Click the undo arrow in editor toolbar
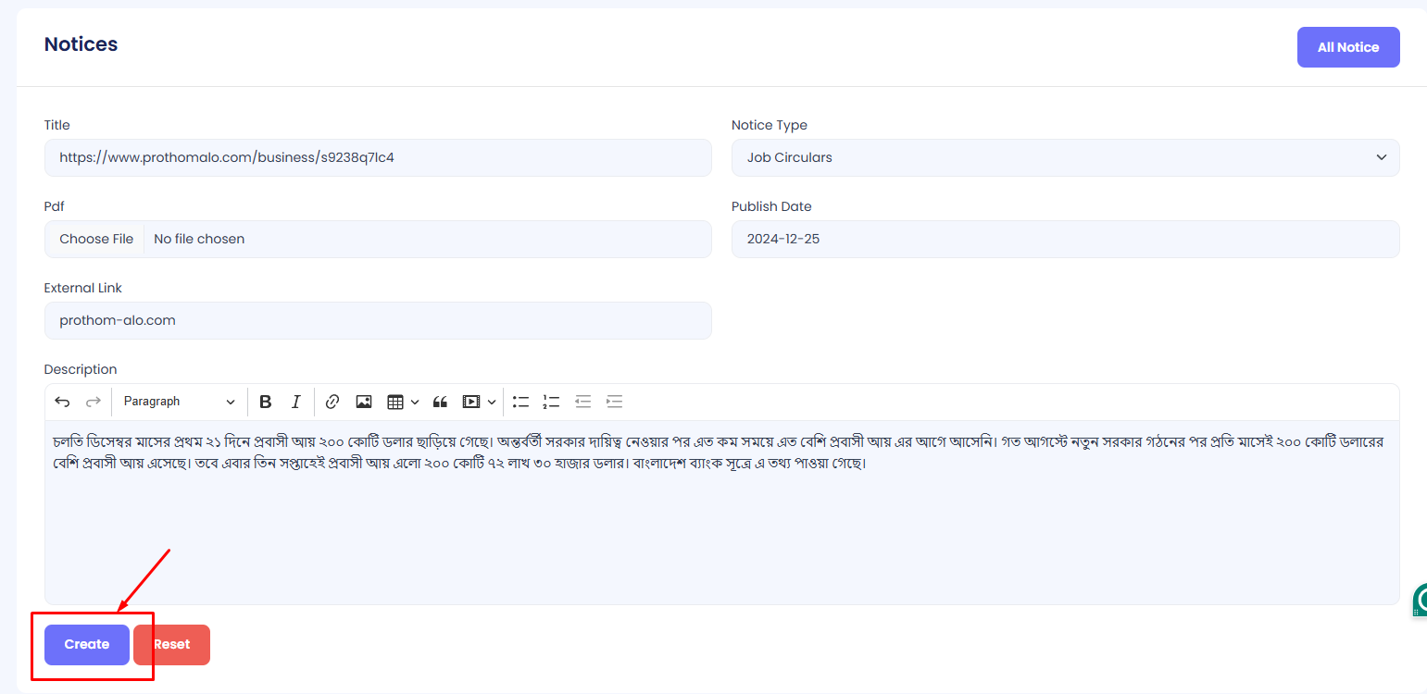Image resolution: width=1427 pixels, height=694 pixels. click(62, 402)
